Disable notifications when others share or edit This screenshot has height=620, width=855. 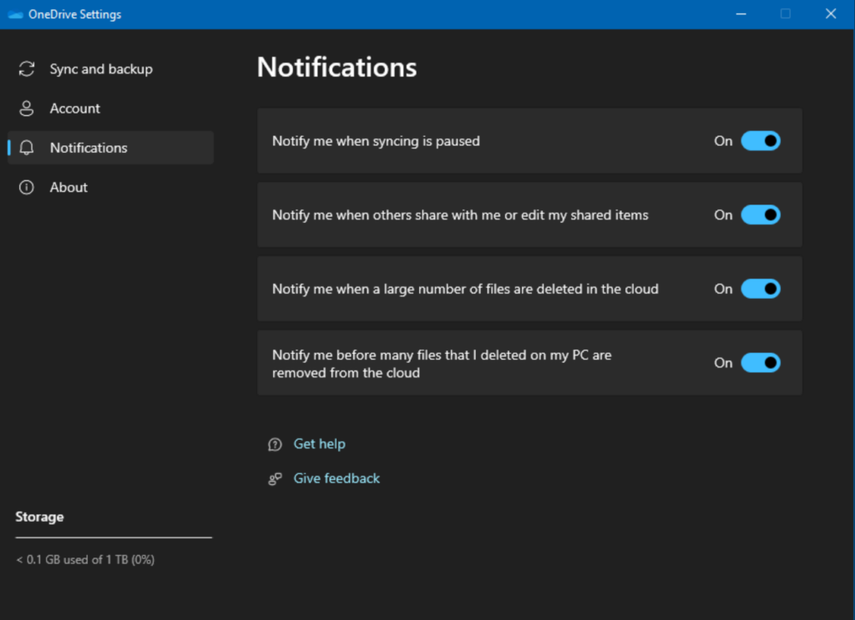pos(761,215)
